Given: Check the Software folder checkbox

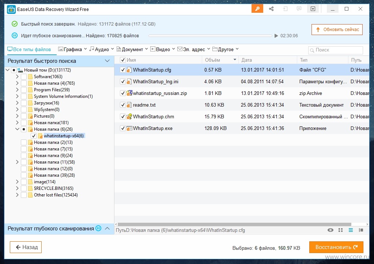Looking at the screenshot, I should click(x=24, y=76).
